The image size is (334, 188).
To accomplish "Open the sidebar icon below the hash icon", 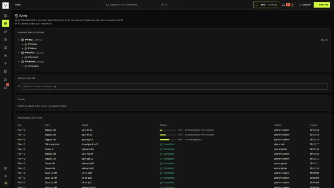I will [6, 71].
